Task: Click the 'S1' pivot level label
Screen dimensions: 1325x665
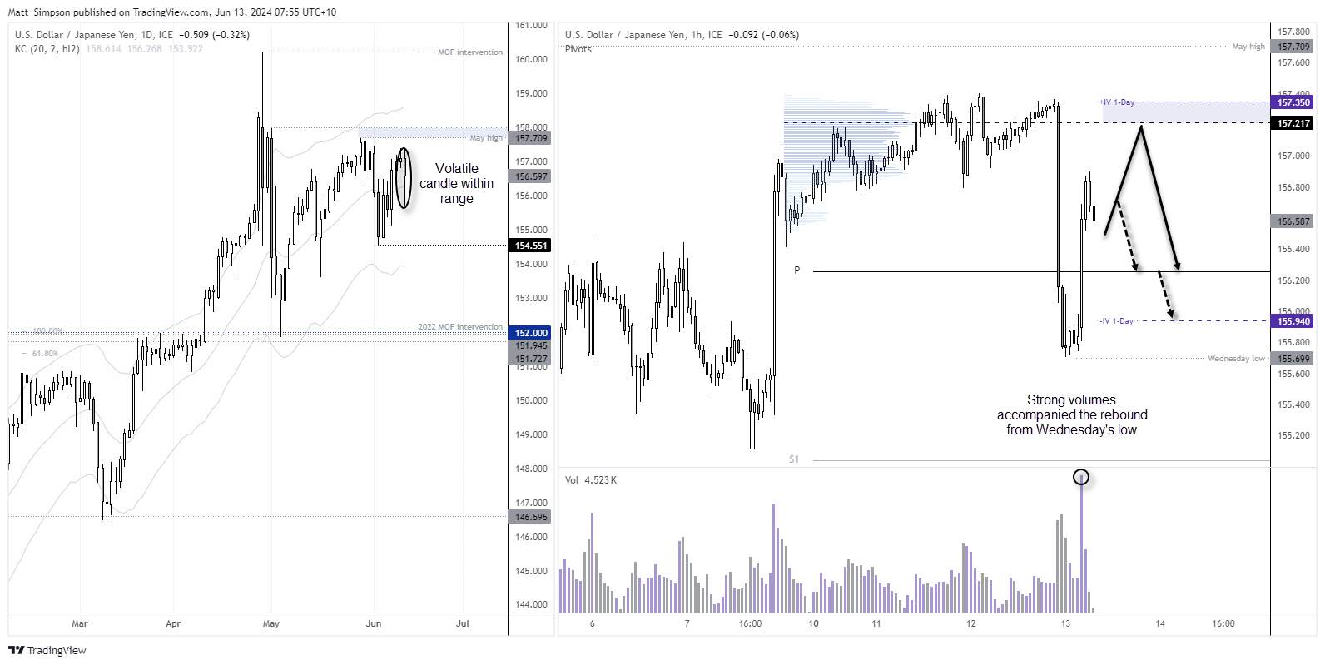Action: click(x=794, y=459)
